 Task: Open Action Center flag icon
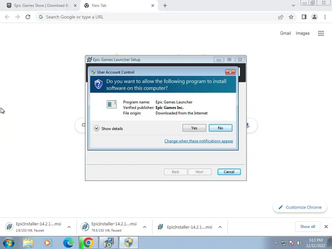(x=291, y=243)
